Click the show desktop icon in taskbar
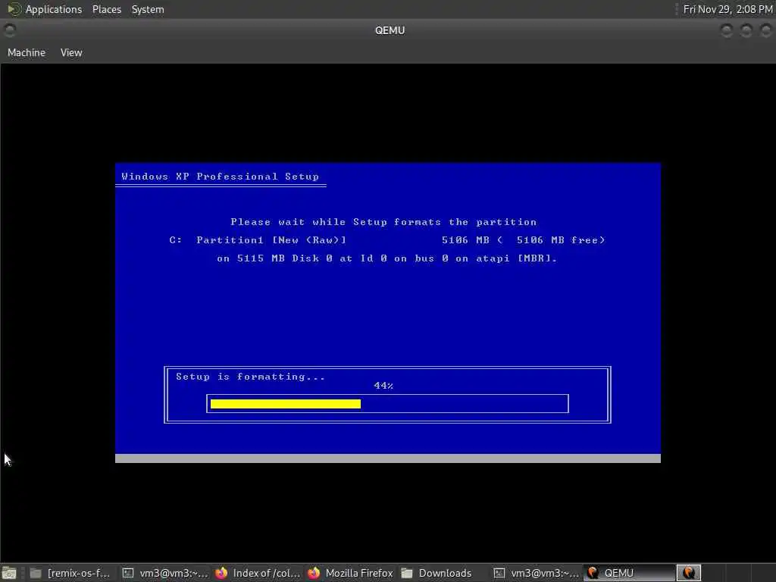The width and height of the screenshot is (776, 582). pos(9,573)
